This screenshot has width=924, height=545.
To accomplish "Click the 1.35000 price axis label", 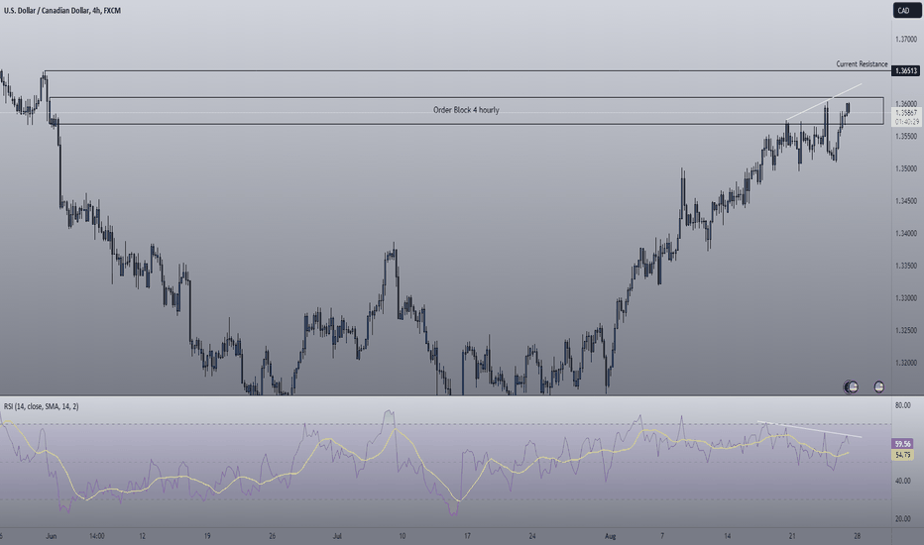I will tap(906, 168).
